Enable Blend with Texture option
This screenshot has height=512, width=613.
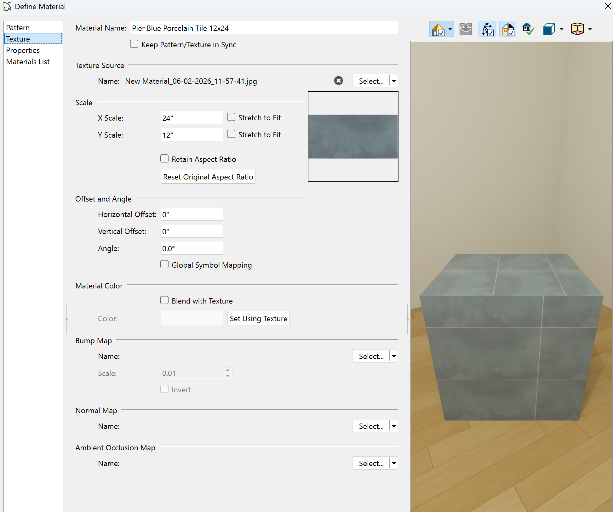(164, 300)
